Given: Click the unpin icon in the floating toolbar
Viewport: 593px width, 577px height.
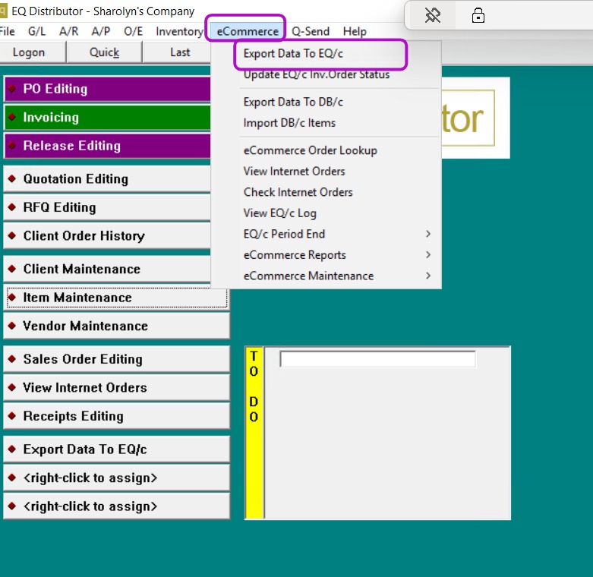Looking at the screenshot, I should click(432, 15).
